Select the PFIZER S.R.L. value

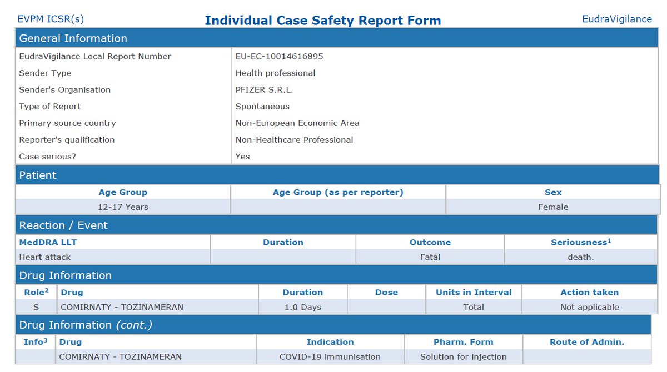pos(264,89)
